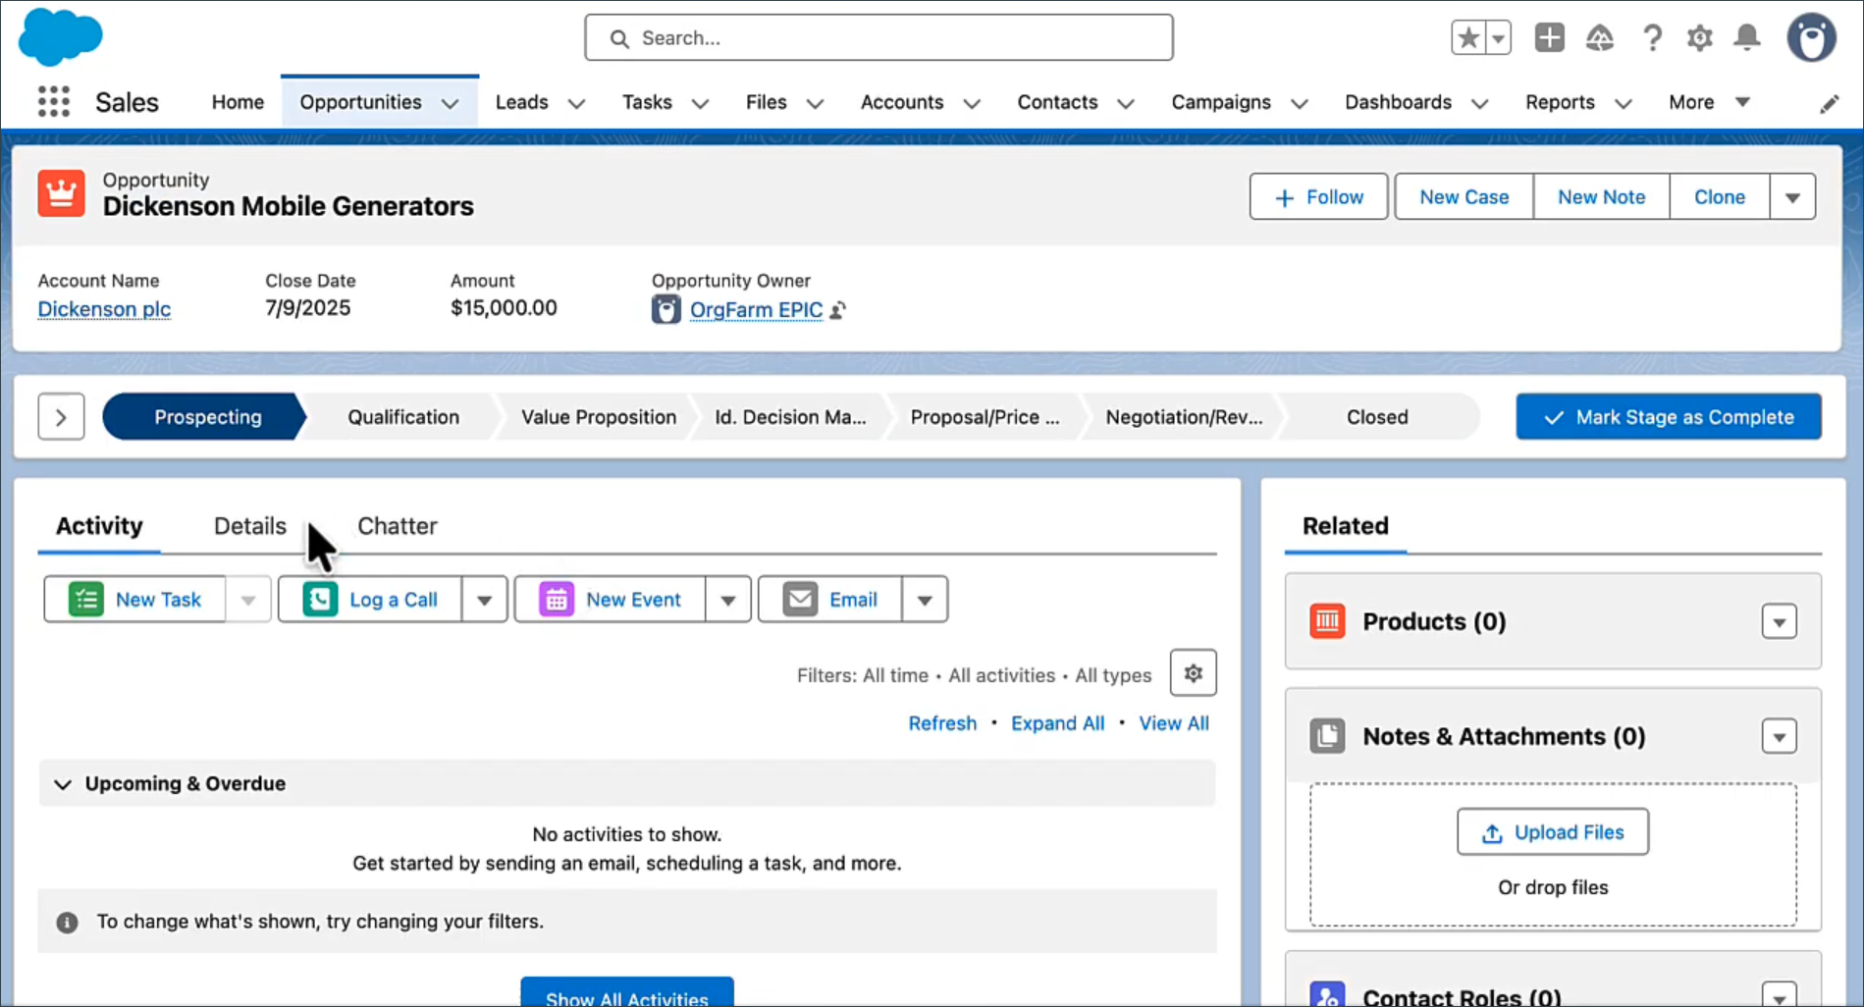Select the Qualification stage on the path

[x=402, y=416]
